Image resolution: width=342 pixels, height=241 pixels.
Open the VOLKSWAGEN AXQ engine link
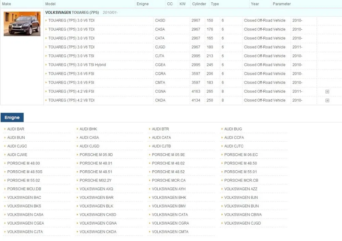(x=96, y=189)
